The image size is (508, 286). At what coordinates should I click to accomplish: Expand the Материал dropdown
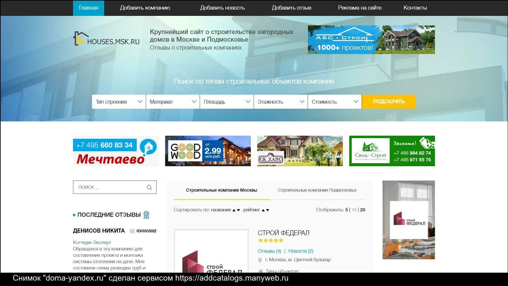[x=173, y=102]
